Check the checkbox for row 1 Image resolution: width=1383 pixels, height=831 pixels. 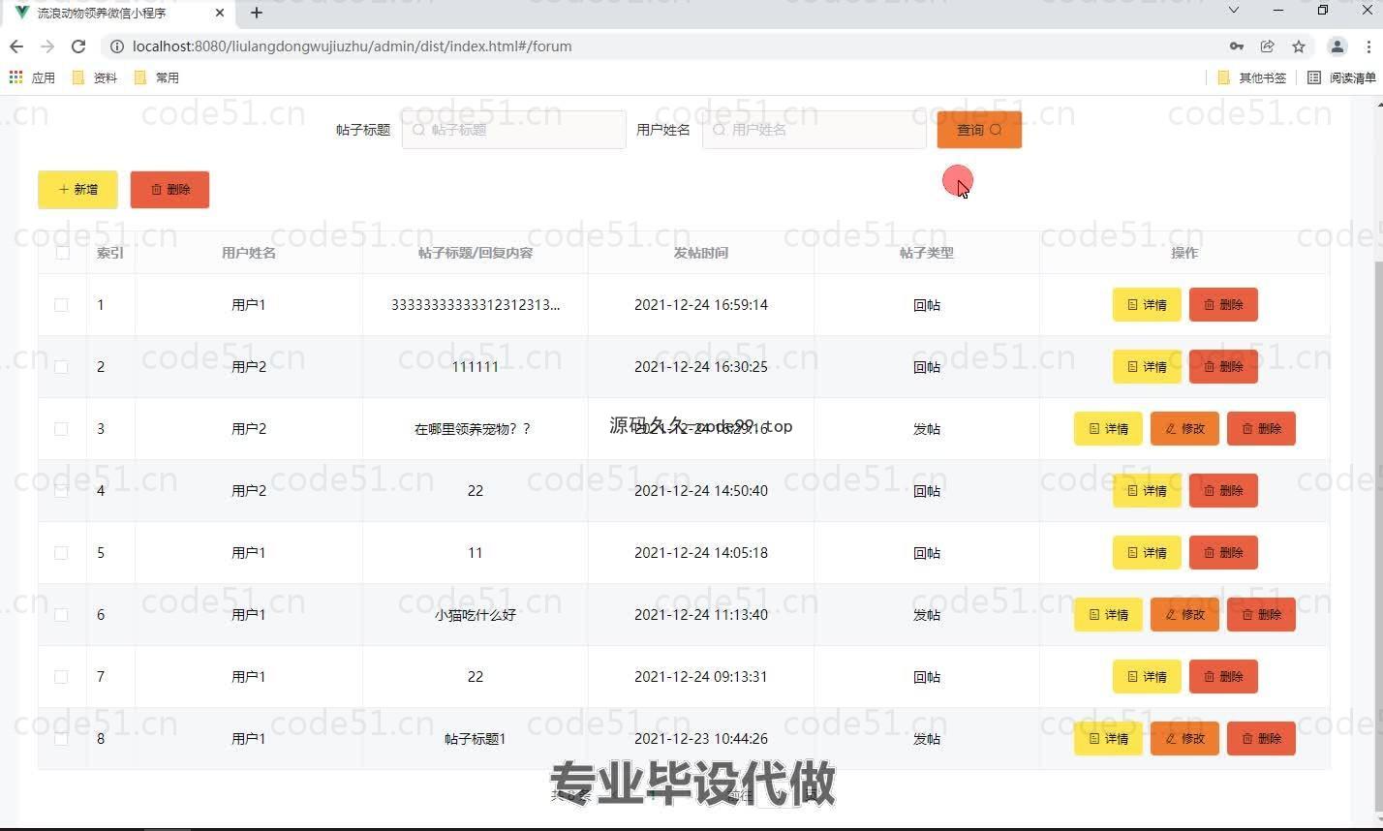coord(61,305)
